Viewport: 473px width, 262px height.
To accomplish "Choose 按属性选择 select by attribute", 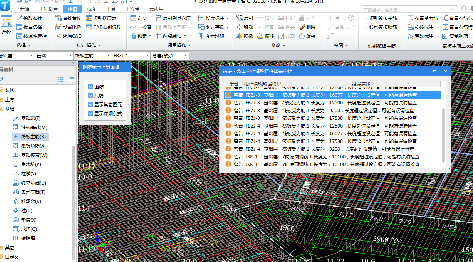I will coord(32,36).
